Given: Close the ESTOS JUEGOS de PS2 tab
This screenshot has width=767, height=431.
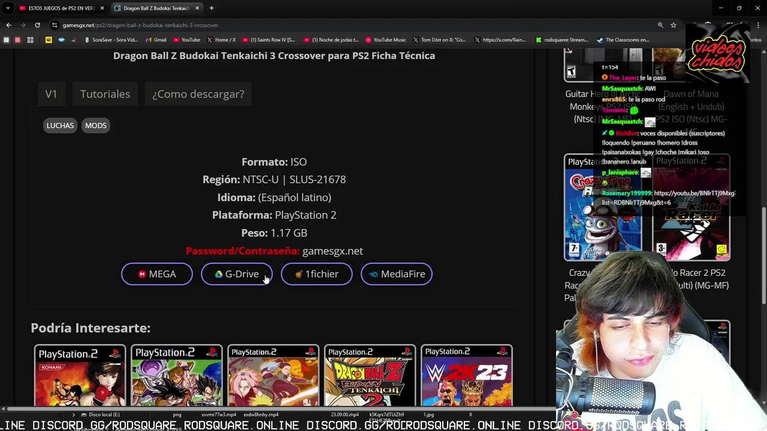Looking at the screenshot, I should coord(102,8).
